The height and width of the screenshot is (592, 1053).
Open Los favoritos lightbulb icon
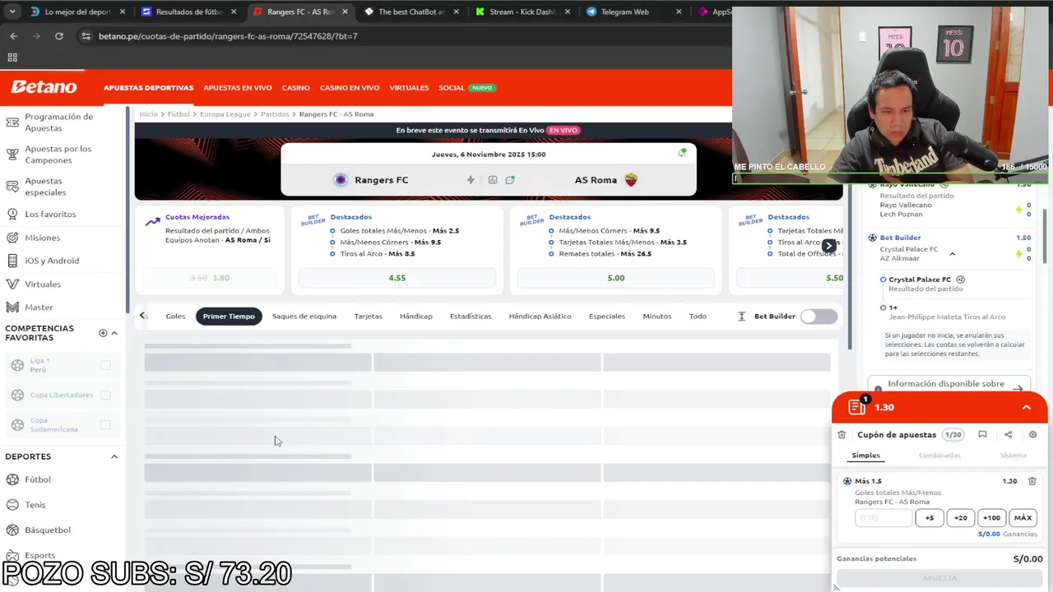click(x=12, y=214)
